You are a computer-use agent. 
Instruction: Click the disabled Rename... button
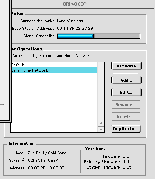pos(126,104)
